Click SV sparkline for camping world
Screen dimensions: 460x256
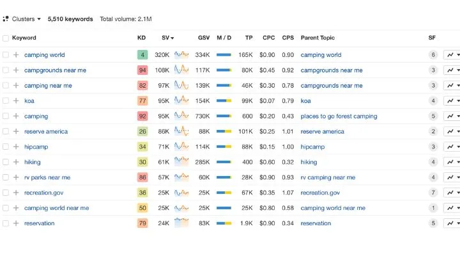[x=181, y=54]
